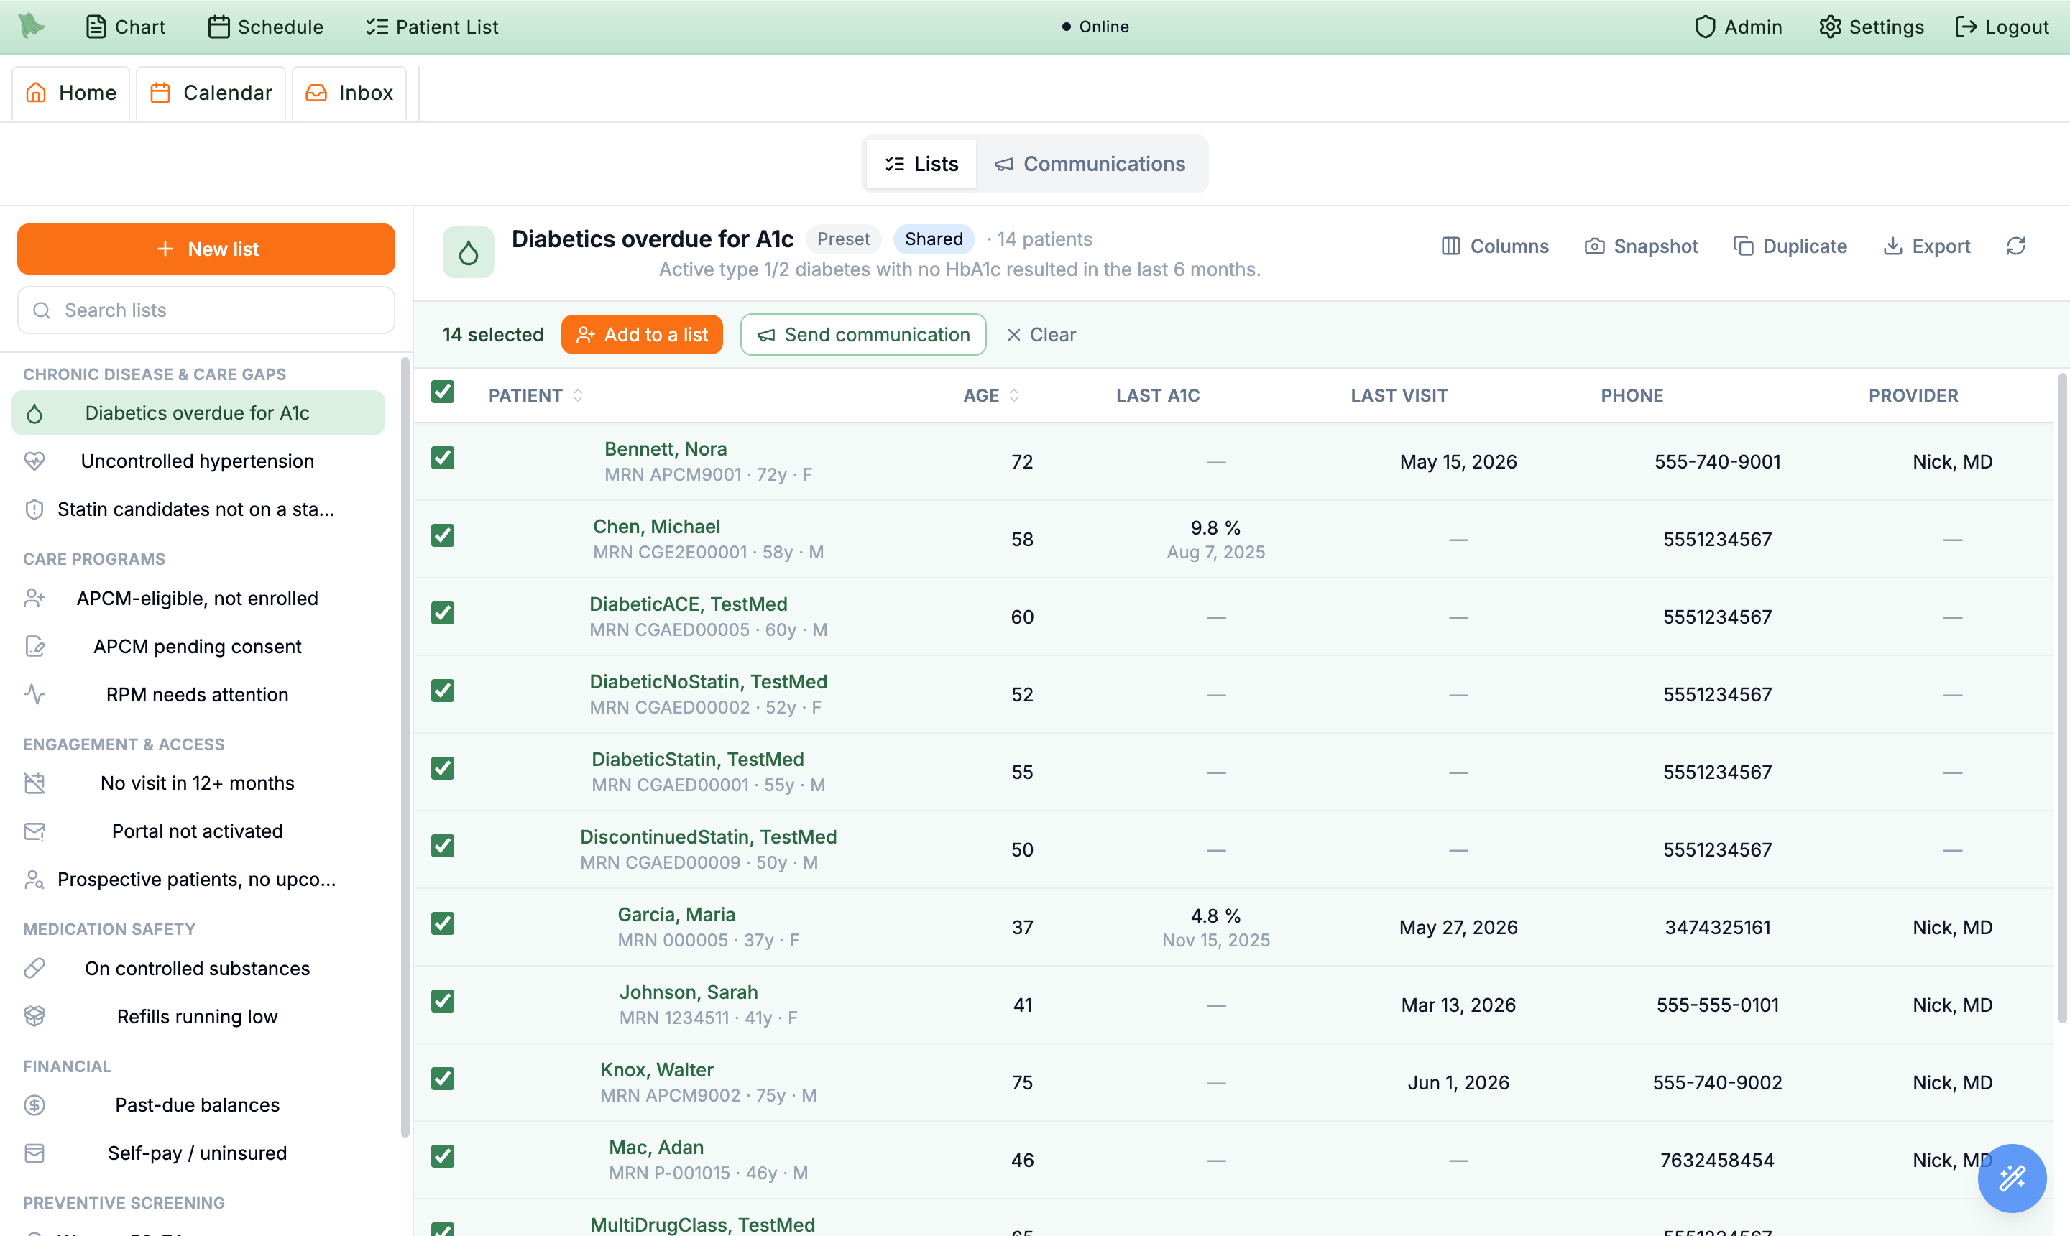The width and height of the screenshot is (2070, 1236).
Task: Click the person-search icon for Prospective patients
Action: coord(34,880)
